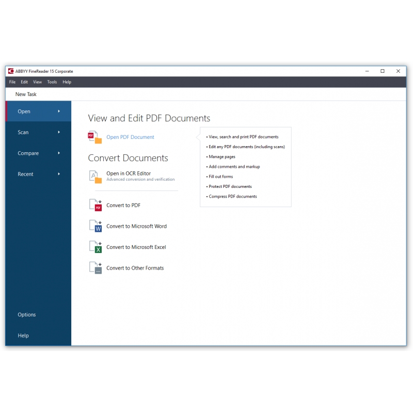Click the Convert to Microsoft Word icon
The image size is (413, 413).
(96, 226)
